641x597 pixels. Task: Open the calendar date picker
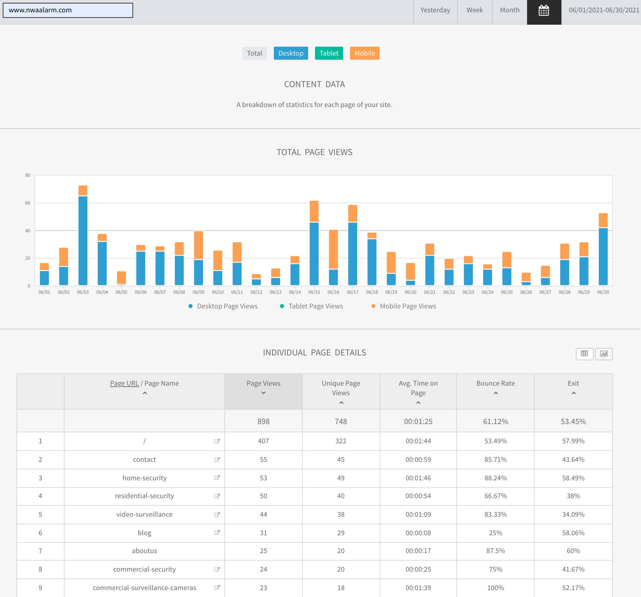(544, 11)
